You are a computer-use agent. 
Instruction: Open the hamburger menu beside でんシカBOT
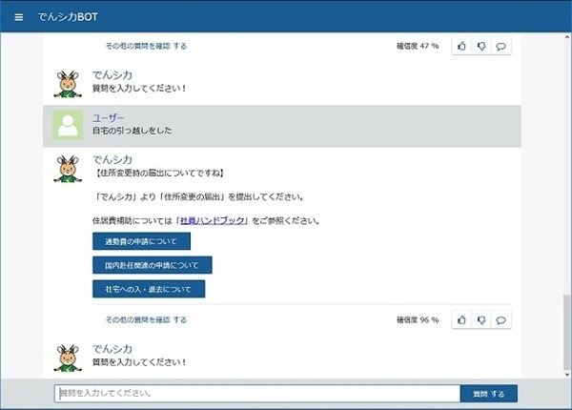coord(18,17)
